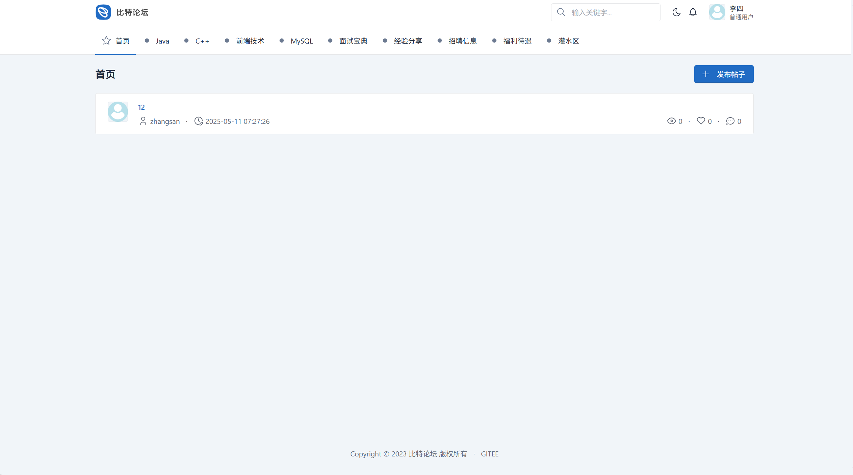Image resolution: width=853 pixels, height=475 pixels.
Task: Click the GITEE footer link
Action: [x=489, y=454]
